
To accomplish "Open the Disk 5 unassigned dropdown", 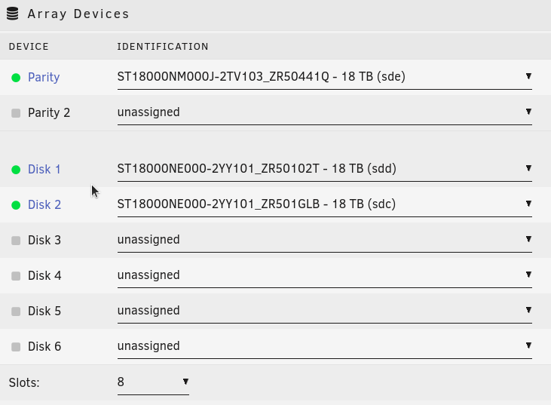I will point(324,311).
